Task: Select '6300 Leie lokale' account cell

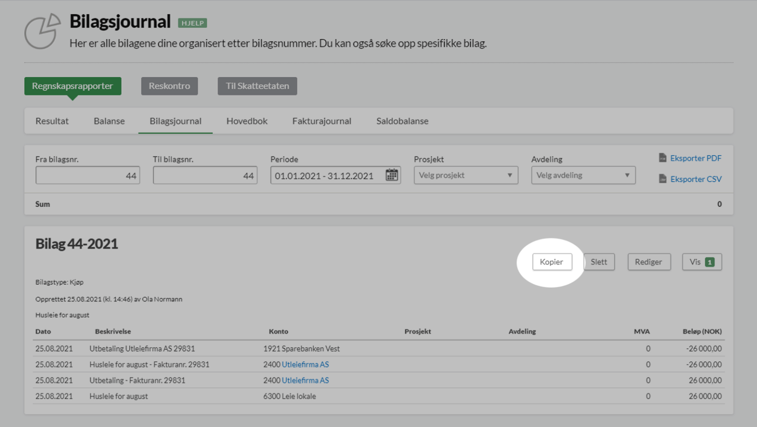Action: click(x=289, y=396)
